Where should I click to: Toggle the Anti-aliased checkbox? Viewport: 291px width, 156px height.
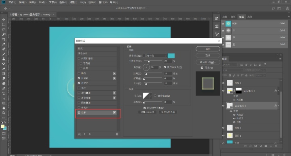155,96
